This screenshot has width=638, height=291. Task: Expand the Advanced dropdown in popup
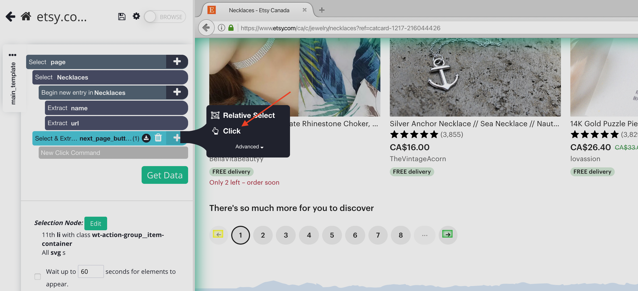point(249,147)
